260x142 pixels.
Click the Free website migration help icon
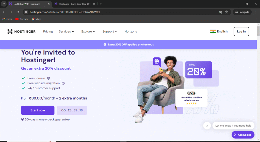[63, 83]
